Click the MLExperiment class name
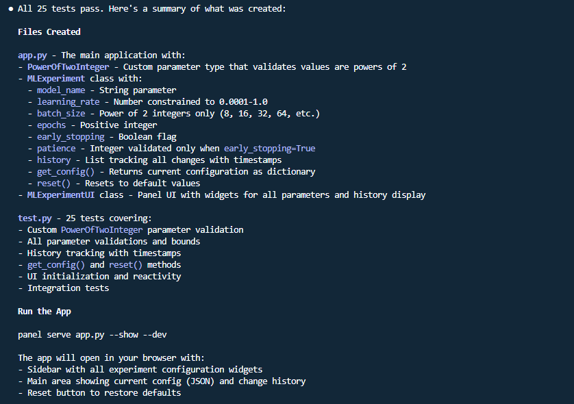The image size is (574, 404). coord(56,78)
